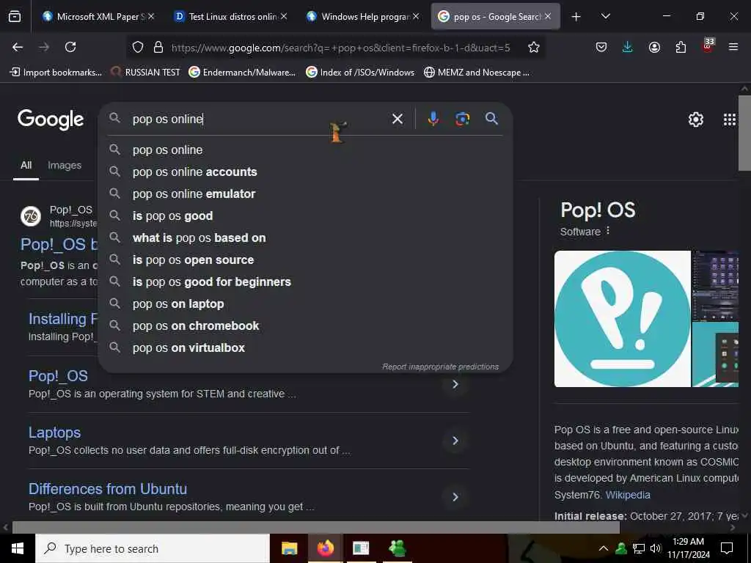Image resolution: width=751 pixels, height=563 pixels.
Task: Open Firefox View tabs list icon
Action: click(x=15, y=16)
